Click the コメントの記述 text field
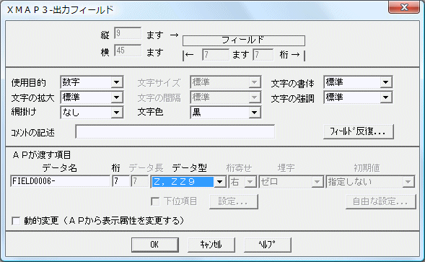The height and width of the screenshot is (262, 425). (175, 132)
